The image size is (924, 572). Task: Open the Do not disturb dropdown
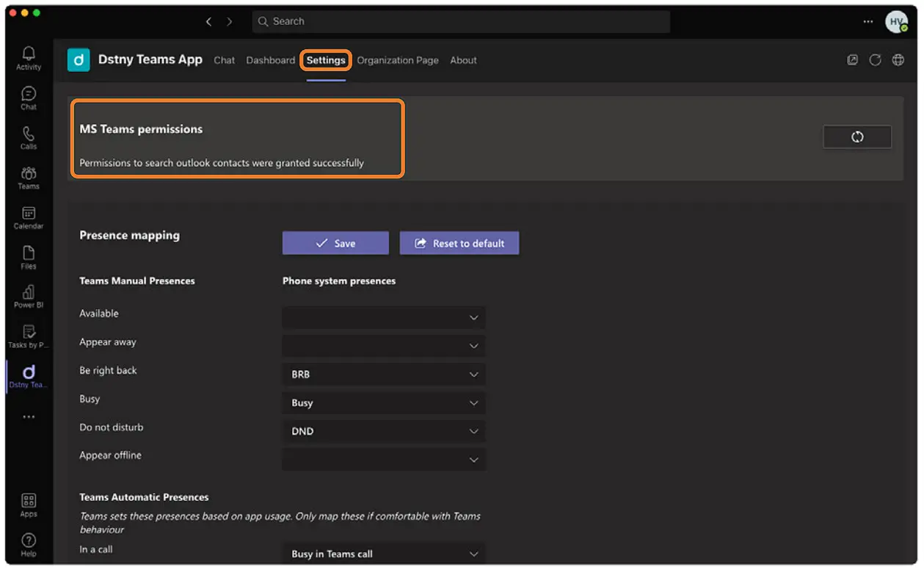(x=384, y=432)
